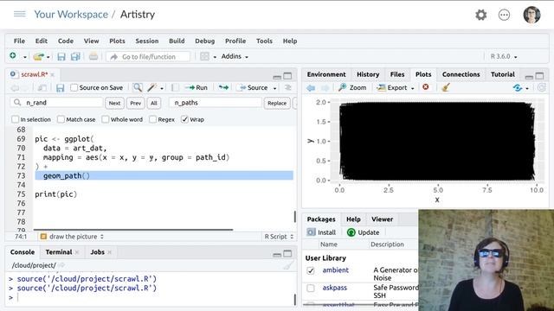This screenshot has width=554, height=311.
Task: Open the code tools magic wand
Action: 152,87
